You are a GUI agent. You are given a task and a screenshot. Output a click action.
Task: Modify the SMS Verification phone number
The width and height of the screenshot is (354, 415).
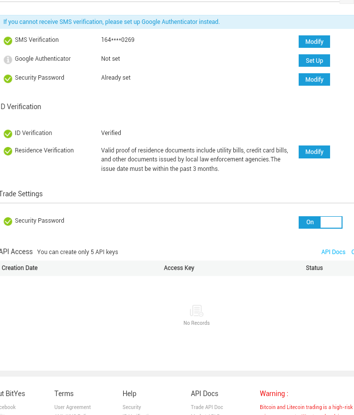[x=314, y=42]
